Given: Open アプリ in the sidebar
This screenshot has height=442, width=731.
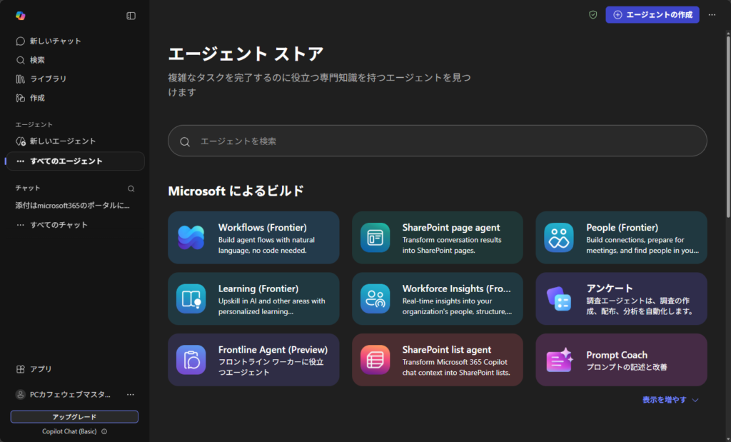Looking at the screenshot, I should (40, 369).
